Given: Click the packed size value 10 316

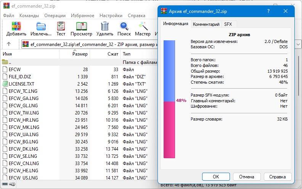Looking at the screenshot, I should coord(112,120).
